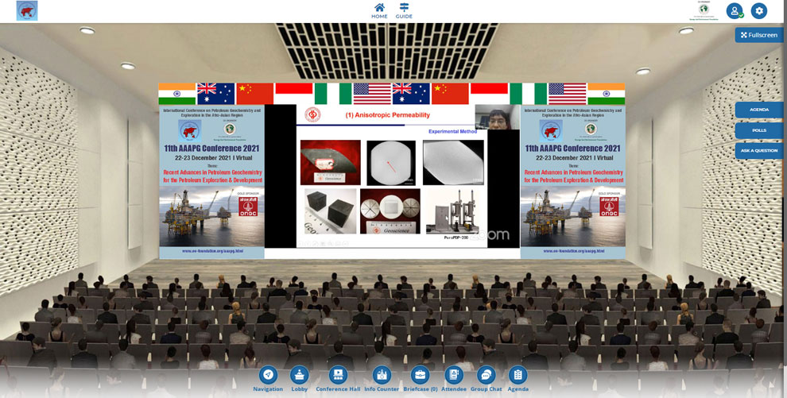Click the ONGC gold sponsor logo on right banner
Image resolution: width=787 pixels, height=398 pixels.
[x=609, y=206]
